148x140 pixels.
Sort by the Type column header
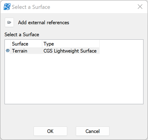click(x=71, y=44)
